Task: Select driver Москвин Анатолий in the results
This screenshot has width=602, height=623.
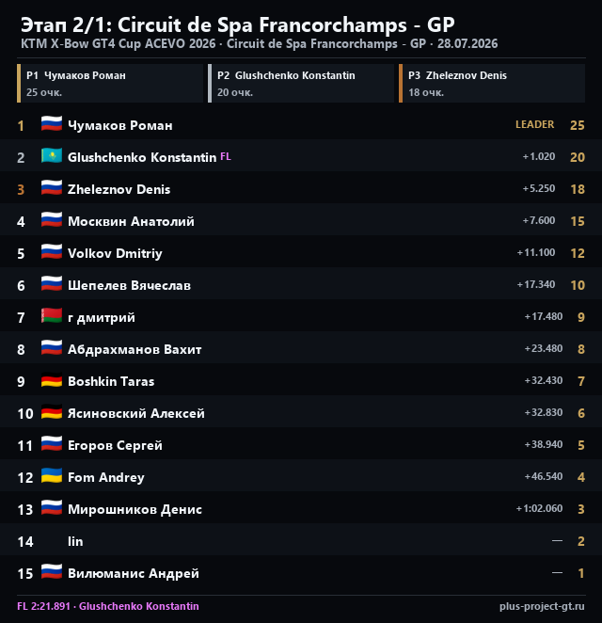Action: [131, 221]
